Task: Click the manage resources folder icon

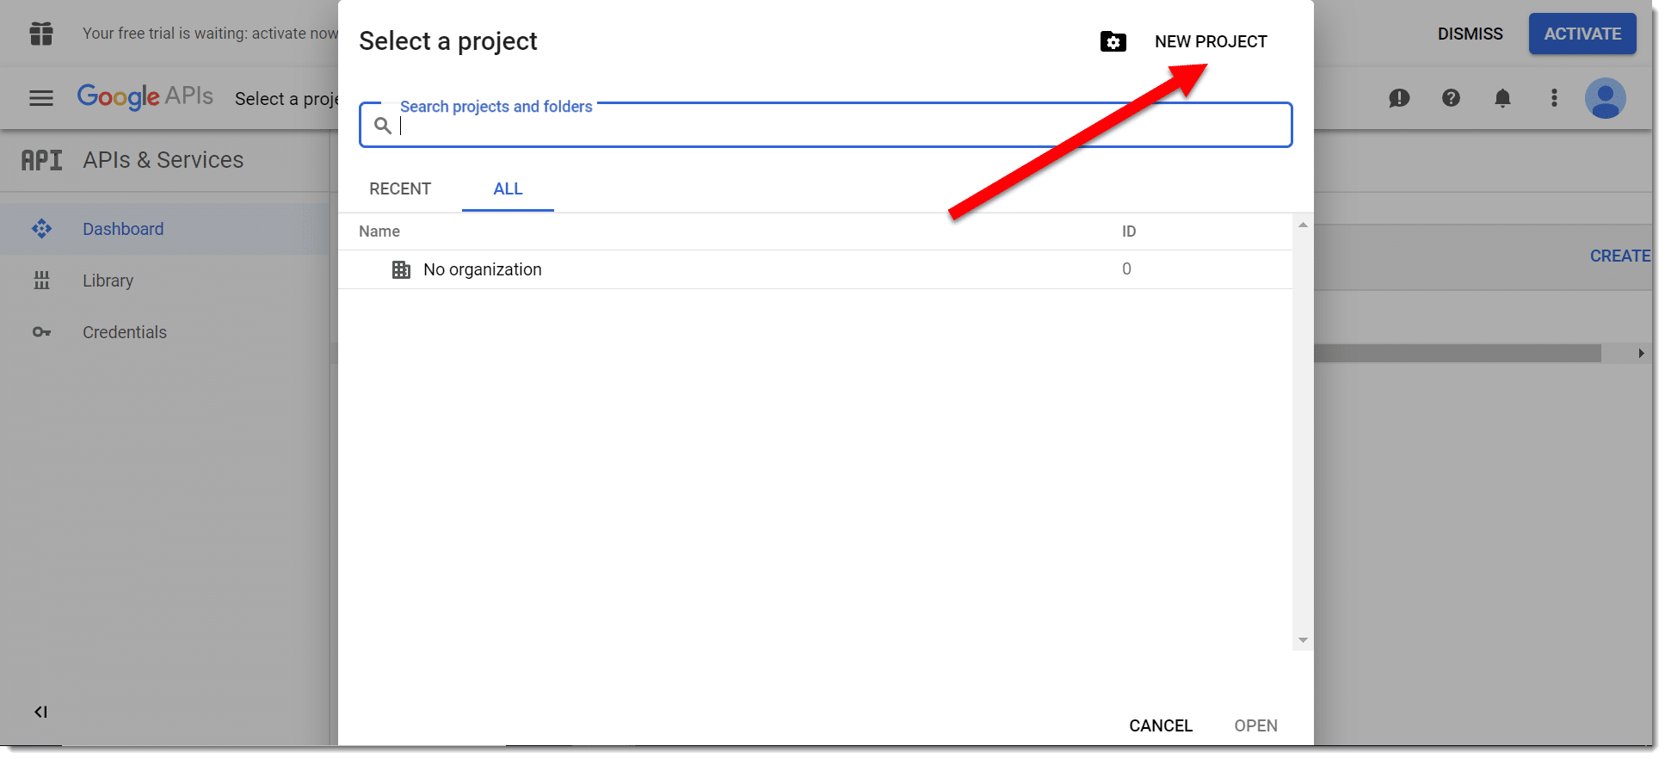Action: [x=1113, y=41]
